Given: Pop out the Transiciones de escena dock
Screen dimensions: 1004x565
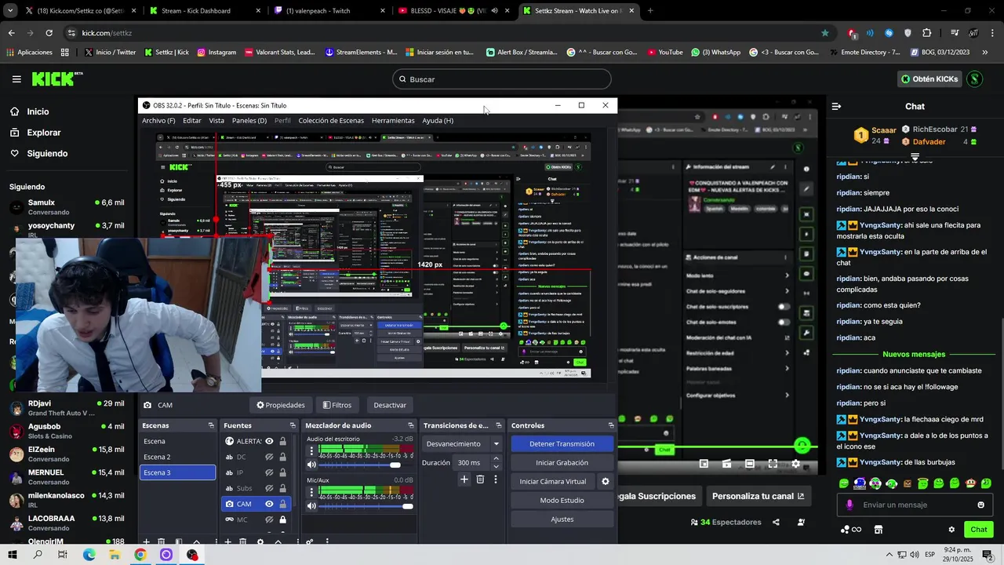Looking at the screenshot, I should [498, 425].
